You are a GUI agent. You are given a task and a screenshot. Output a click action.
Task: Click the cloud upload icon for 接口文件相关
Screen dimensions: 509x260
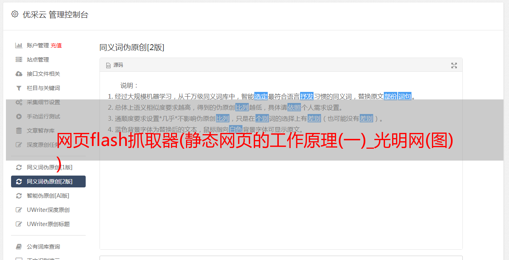tap(19, 74)
